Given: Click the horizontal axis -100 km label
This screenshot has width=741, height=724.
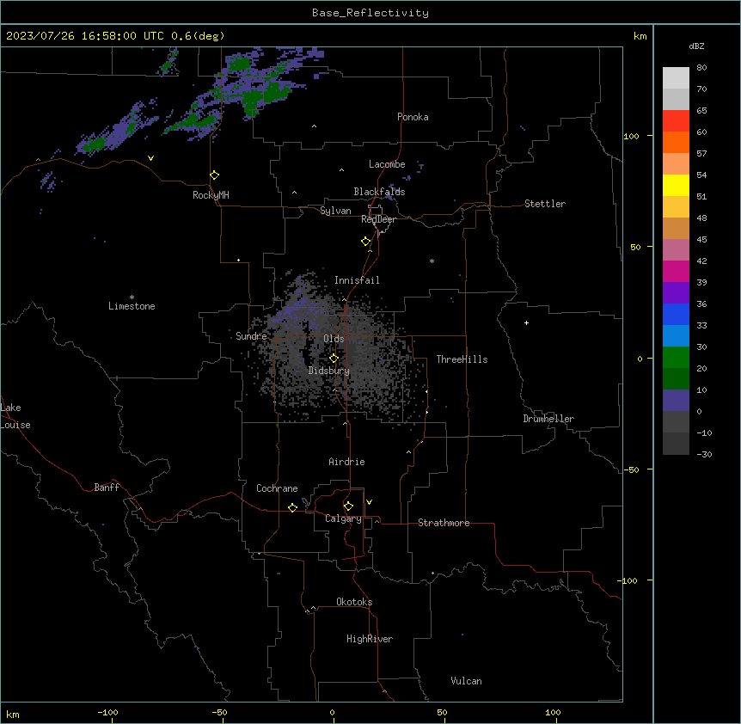Looking at the screenshot, I should pyautogui.click(x=107, y=713).
